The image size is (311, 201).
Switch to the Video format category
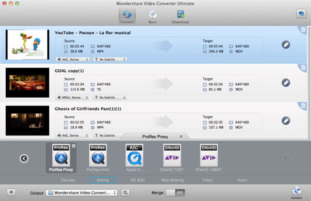[207, 180]
